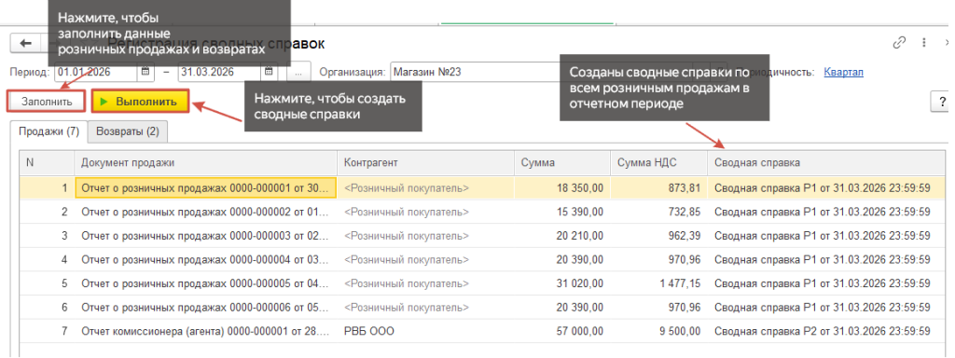Click Розничный покупатель cell in row 3
The image size is (955, 358).
pyautogui.click(x=425, y=236)
